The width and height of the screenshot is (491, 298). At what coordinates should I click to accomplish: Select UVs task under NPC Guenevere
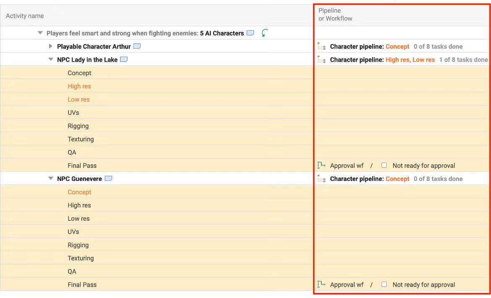click(x=73, y=232)
